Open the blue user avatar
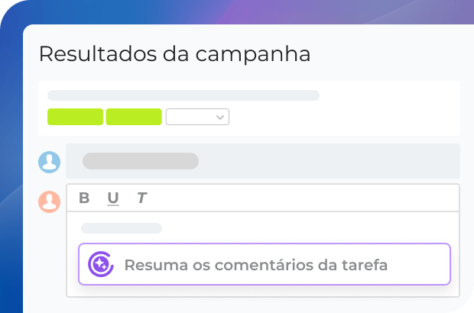Image resolution: width=474 pixels, height=313 pixels. 50,162
